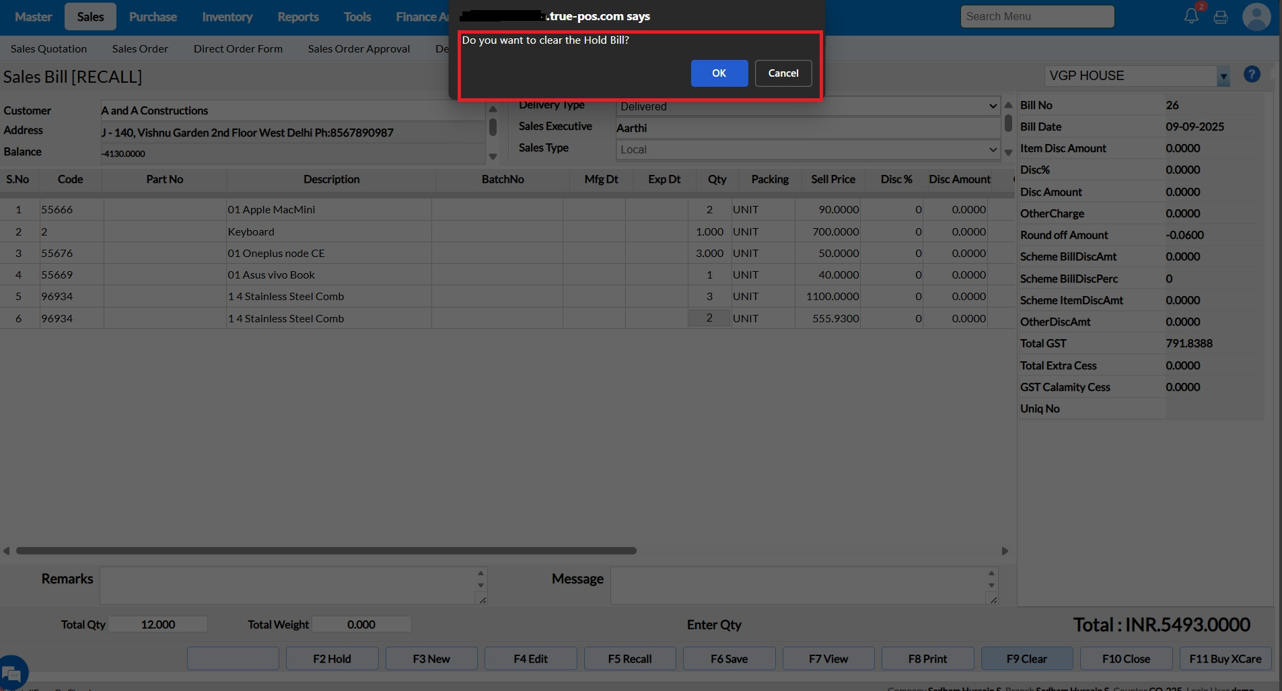
Task: Click the Search Menu field
Action: coord(1037,16)
